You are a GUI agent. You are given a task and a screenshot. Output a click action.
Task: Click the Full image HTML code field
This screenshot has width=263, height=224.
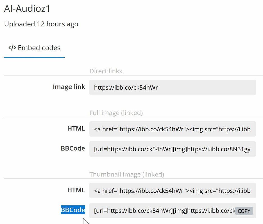pyautogui.click(x=173, y=129)
